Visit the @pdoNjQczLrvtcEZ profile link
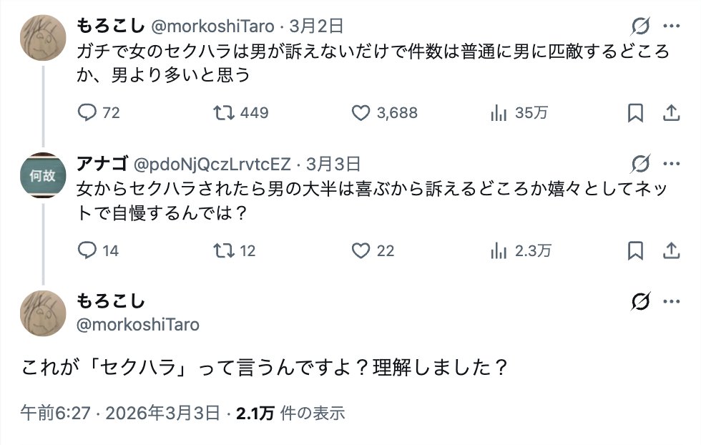The height and width of the screenshot is (445, 701). (212, 164)
